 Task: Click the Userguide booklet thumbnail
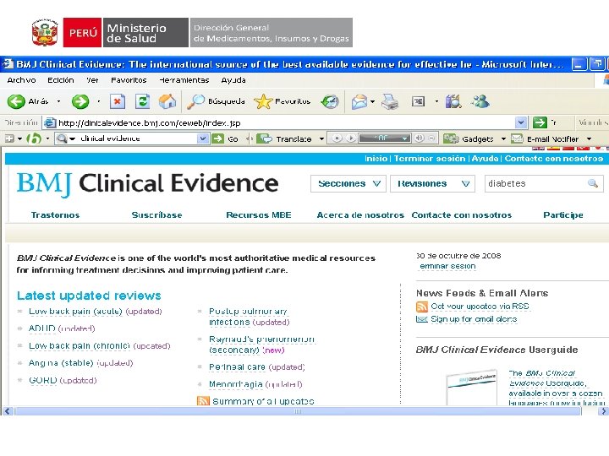pyautogui.click(x=471, y=388)
